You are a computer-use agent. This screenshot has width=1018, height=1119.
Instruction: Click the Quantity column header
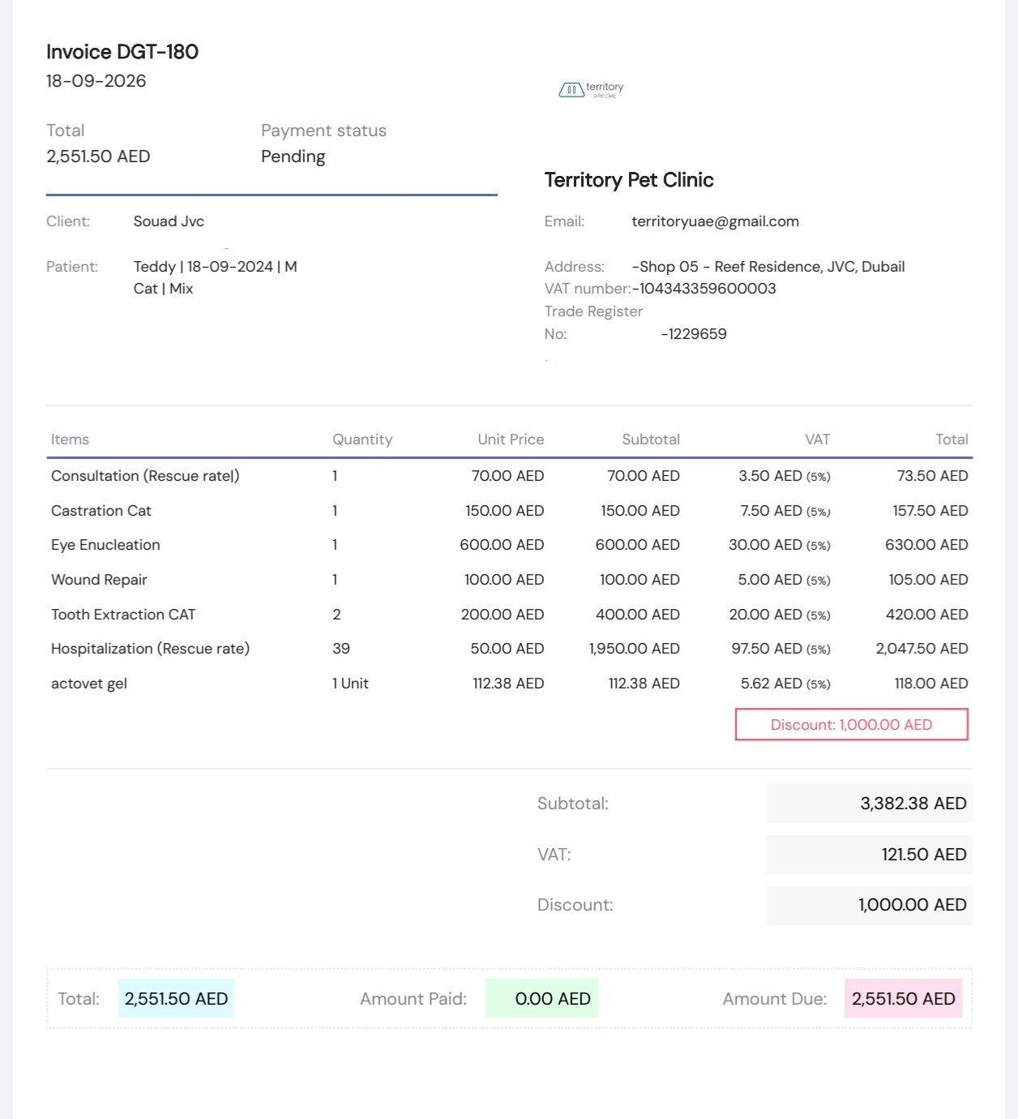point(362,439)
